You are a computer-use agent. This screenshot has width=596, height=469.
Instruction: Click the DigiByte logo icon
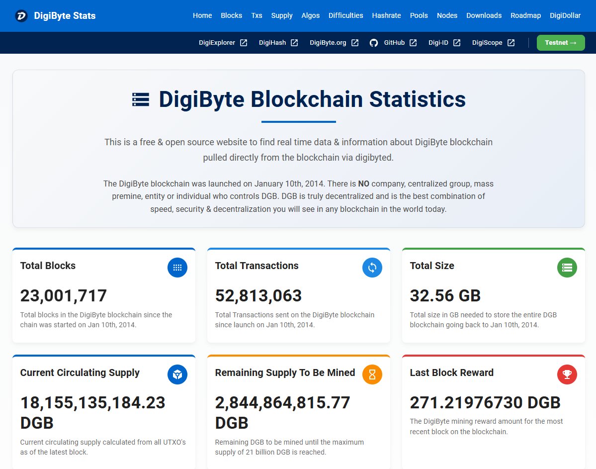pos(21,15)
